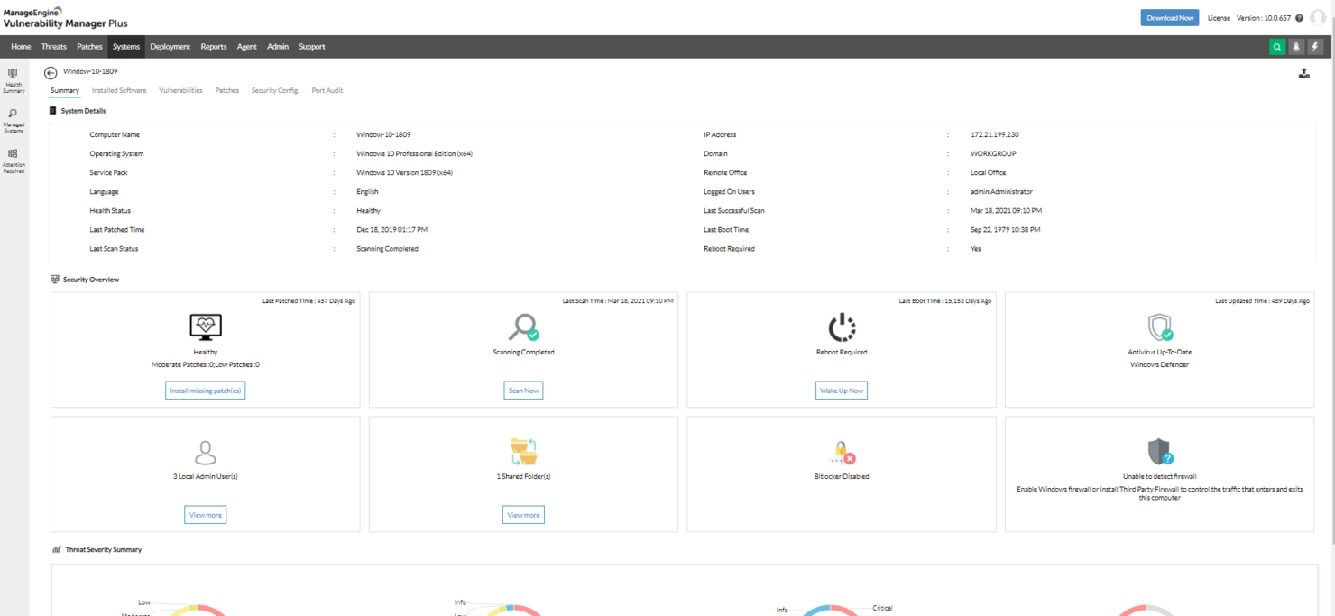Open the Patches menu item
1335x616 pixels.
89,46
